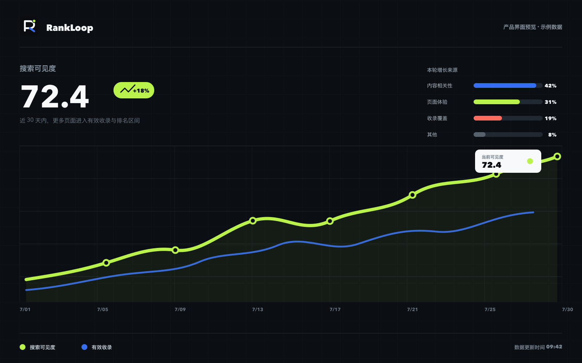Click the green chart point above 7/09

pyautogui.click(x=175, y=250)
